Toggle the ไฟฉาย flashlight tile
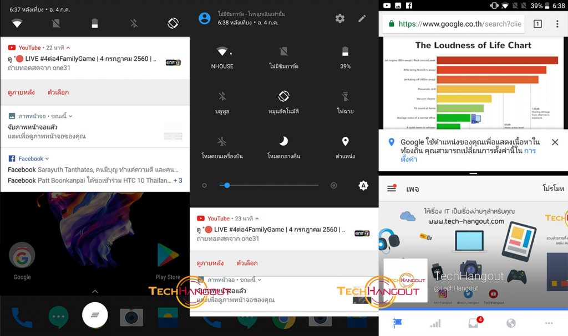Viewport: 568px width, 336px height. point(345,103)
